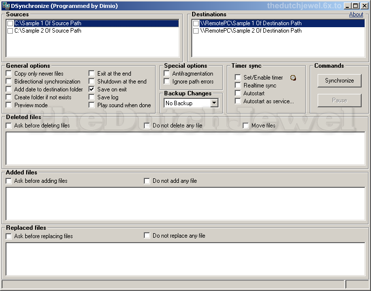Enable Autostart as service
The width and height of the screenshot is (371, 291).
point(238,101)
